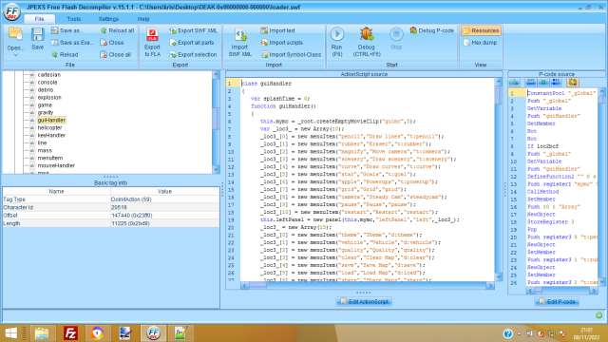The image size is (608, 342).
Task: Select menuItem in the script tree
Action: point(50,158)
